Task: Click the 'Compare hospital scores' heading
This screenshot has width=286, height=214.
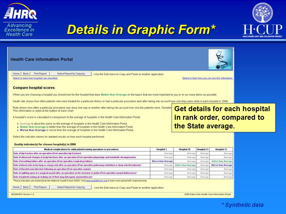Action: (34, 88)
